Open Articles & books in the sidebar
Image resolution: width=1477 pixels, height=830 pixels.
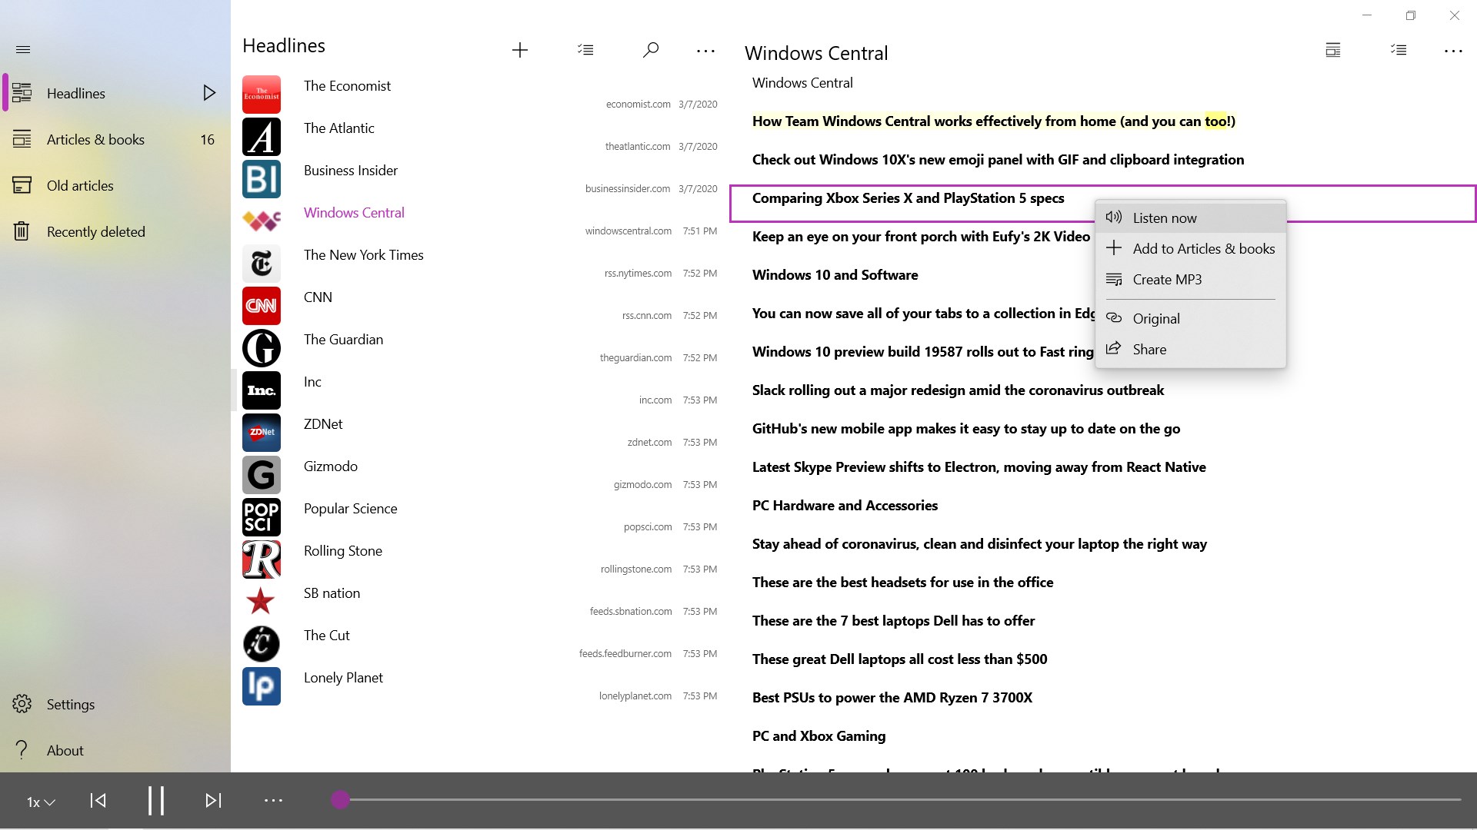point(95,139)
